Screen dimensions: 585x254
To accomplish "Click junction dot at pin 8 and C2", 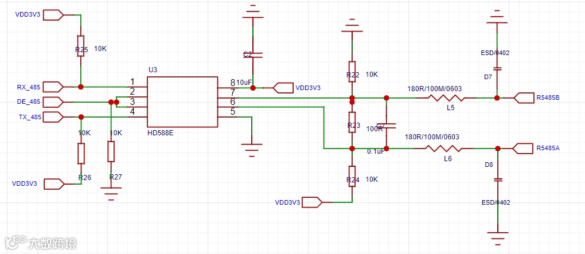I will (x=253, y=88).
